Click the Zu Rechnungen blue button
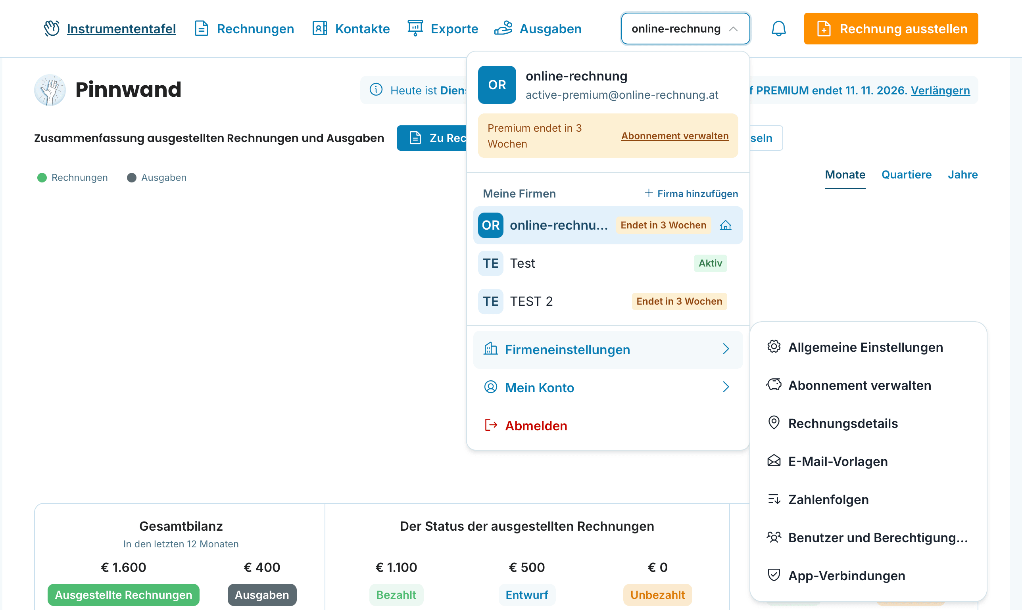Image resolution: width=1022 pixels, height=610 pixels. coord(432,138)
